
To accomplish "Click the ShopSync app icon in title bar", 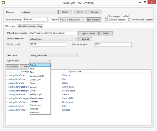I will click(4, 3).
